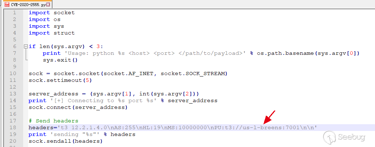Click line number 5 in the margin

[x=15, y=40]
